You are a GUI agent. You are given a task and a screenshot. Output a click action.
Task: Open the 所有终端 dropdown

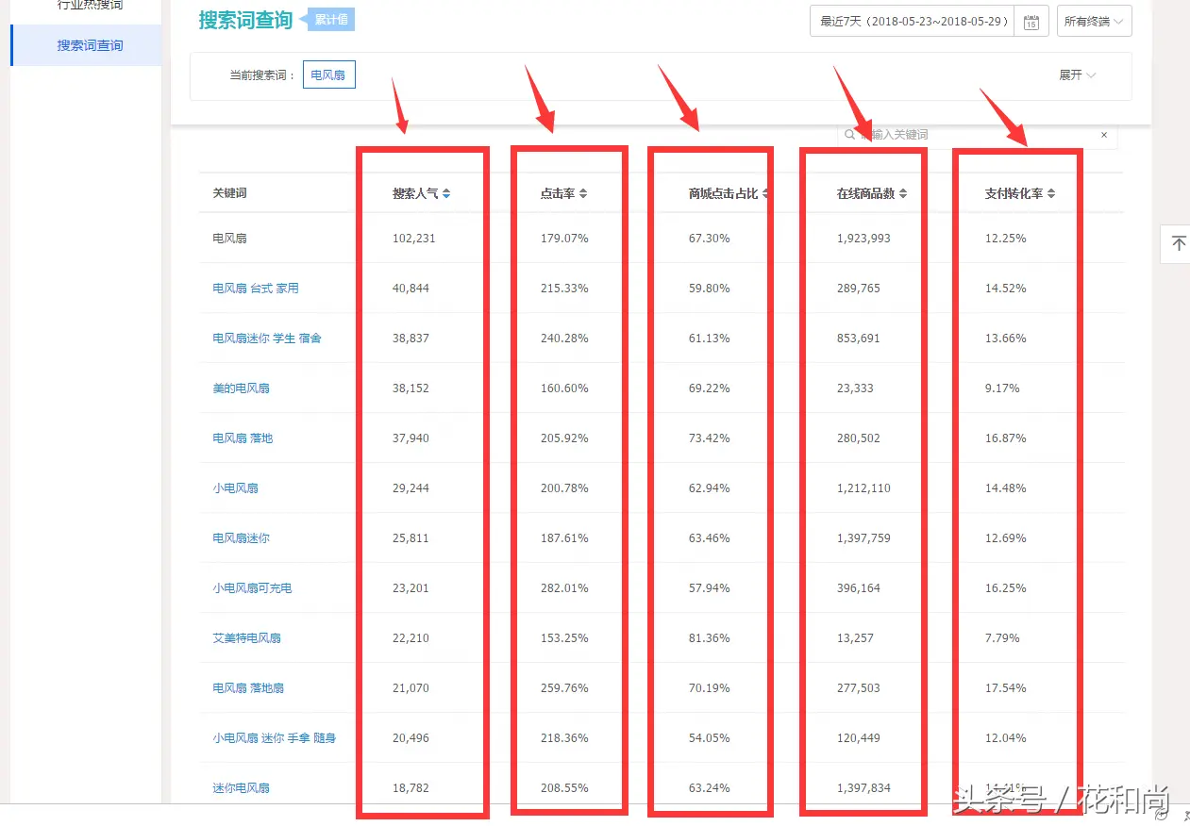[1094, 22]
